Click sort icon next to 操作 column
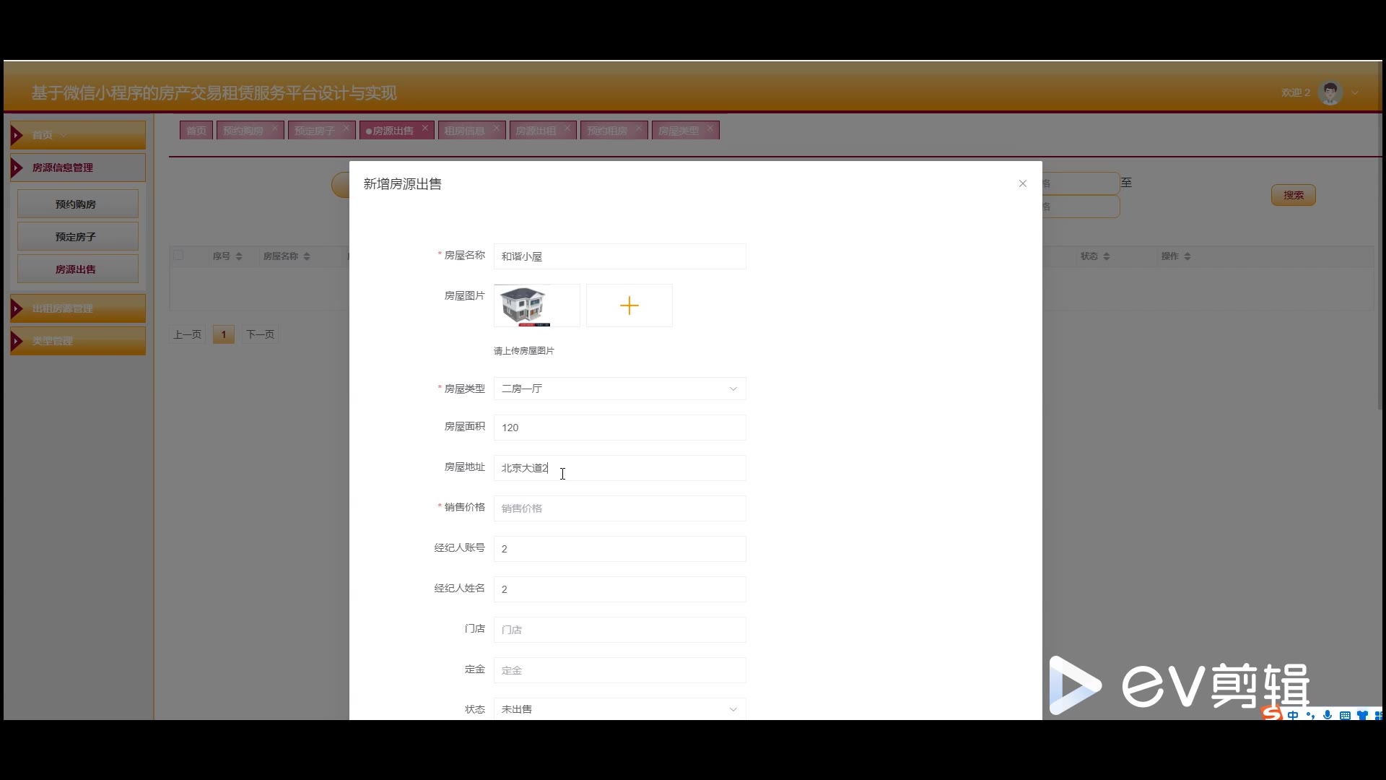The width and height of the screenshot is (1386, 780). (1187, 256)
